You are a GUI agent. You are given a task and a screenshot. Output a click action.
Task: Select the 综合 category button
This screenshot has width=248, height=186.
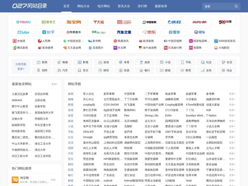click(x=227, y=70)
